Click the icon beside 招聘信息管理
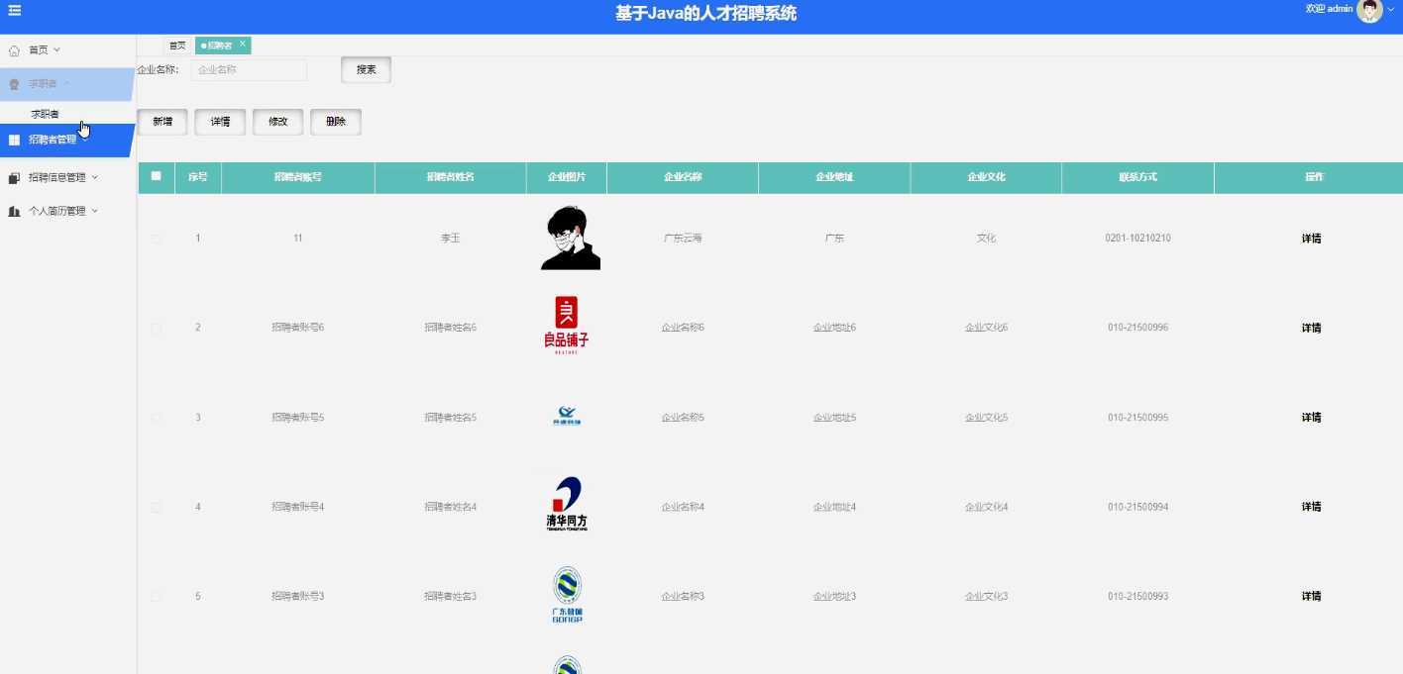The height and width of the screenshot is (674, 1403). coord(14,178)
